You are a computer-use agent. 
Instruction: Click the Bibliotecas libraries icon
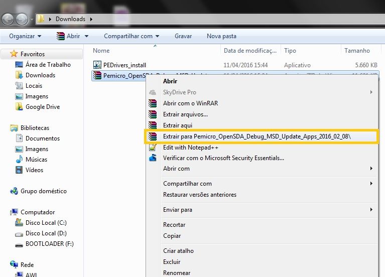(x=14, y=128)
